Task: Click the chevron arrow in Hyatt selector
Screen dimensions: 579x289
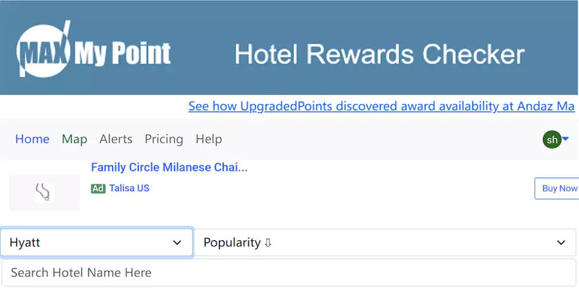Action: (178, 243)
